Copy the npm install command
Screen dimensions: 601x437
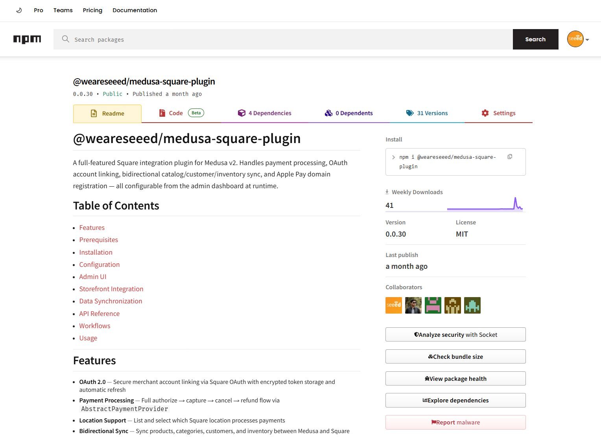(510, 157)
